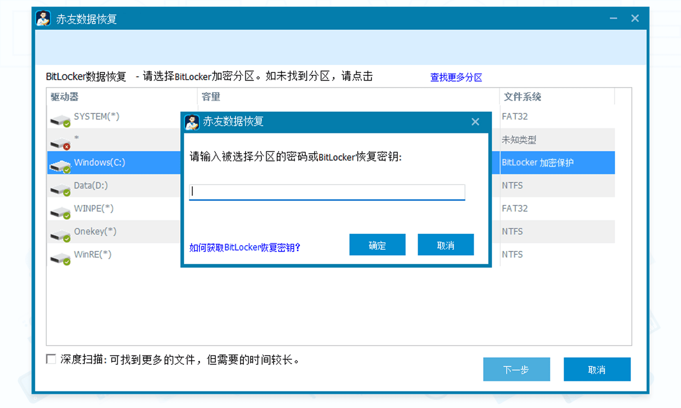Click the 查找更多分区 link

pyautogui.click(x=456, y=78)
